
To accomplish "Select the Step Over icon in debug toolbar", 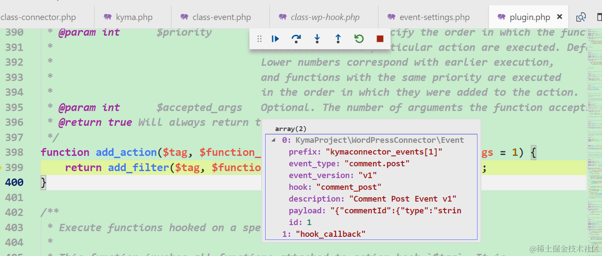I will pyautogui.click(x=296, y=38).
